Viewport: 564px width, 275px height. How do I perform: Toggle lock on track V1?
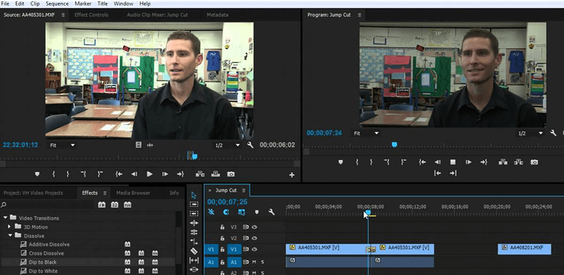point(222,249)
